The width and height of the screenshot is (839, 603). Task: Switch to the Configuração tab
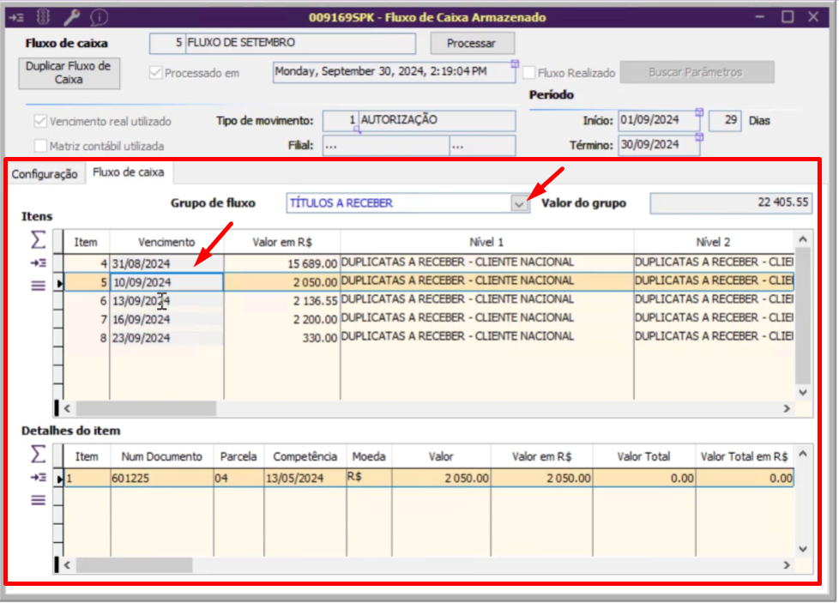click(x=45, y=173)
